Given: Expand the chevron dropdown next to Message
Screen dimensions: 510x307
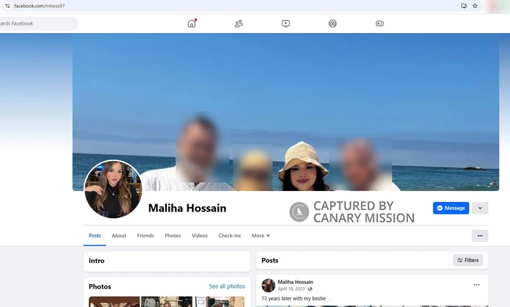Looking at the screenshot, I should (x=480, y=208).
